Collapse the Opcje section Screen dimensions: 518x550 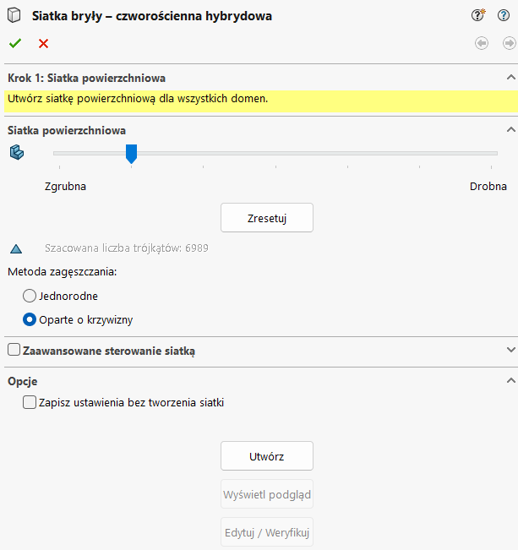tap(510, 381)
